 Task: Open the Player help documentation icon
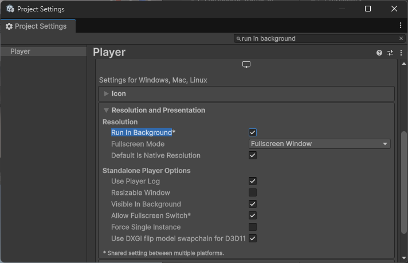(379, 53)
